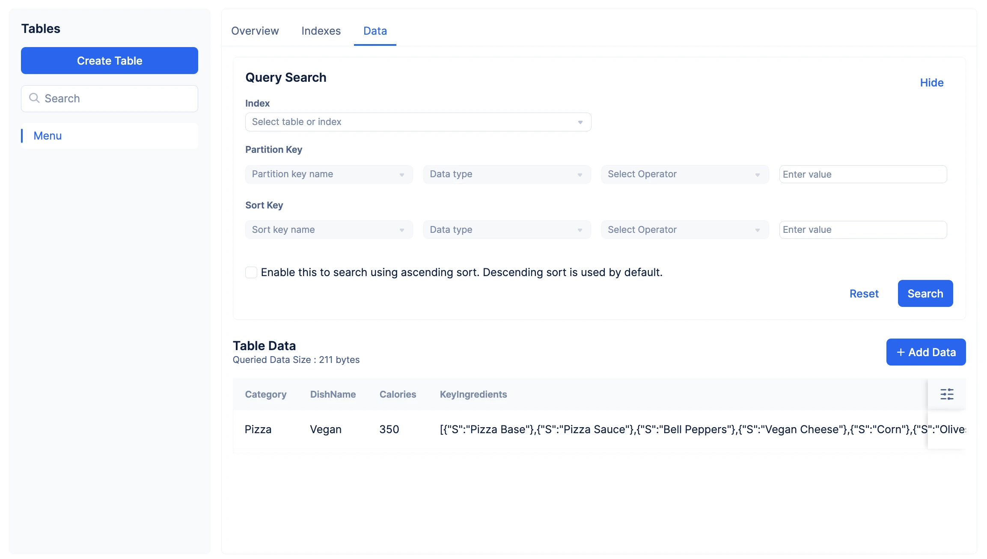The image size is (987, 559).
Task: Expand the Sort key name dropdown
Action: (x=329, y=230)
